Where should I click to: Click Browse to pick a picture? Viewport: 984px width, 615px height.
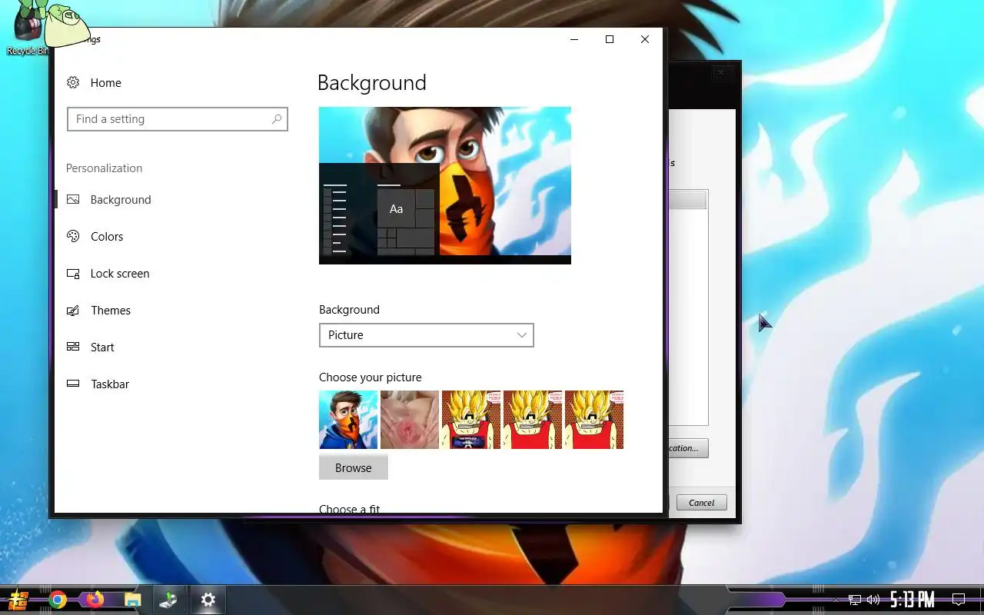coord(353,467)
